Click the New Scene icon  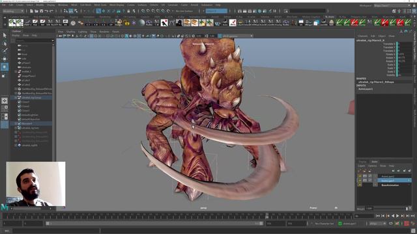coord(31,11)
